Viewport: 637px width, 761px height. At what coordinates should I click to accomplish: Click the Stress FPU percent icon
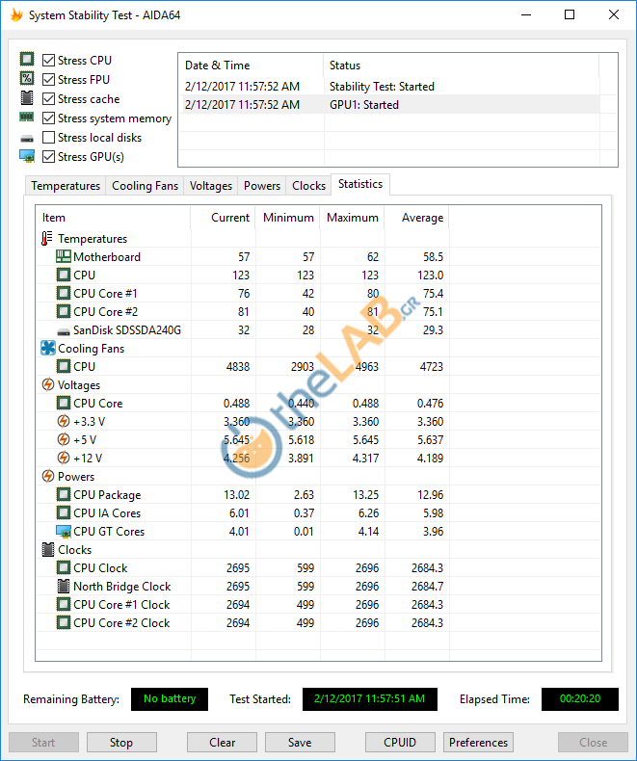pyautogui.click(x=27, y=79)
